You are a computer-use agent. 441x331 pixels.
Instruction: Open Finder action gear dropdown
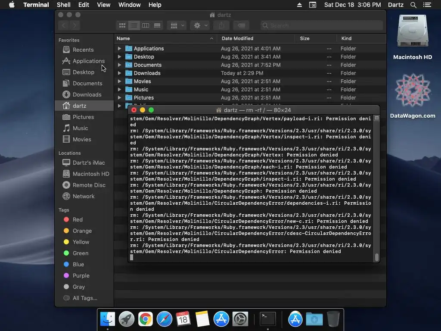(200, 25)
